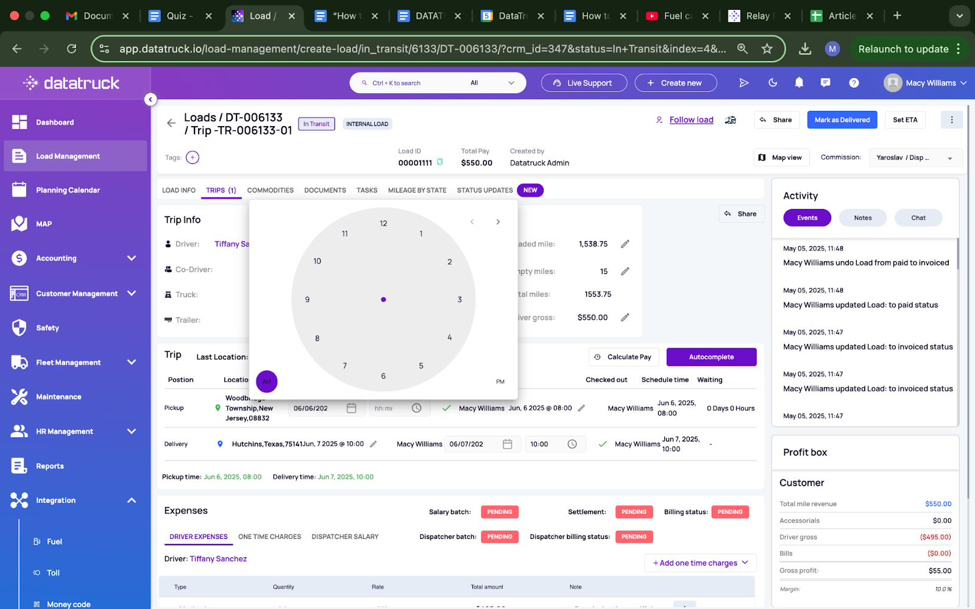This screenshot has width=975, height=609.
Task: Open Fuel integration item
Action: click(x=54, y=541)
